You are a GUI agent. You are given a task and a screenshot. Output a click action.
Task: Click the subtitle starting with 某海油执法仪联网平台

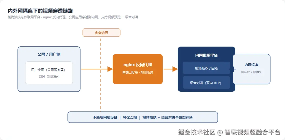click(x=73, y=17)
